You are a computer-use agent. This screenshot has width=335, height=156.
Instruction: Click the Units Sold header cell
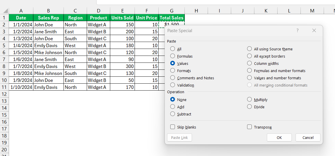pos(122,18)
